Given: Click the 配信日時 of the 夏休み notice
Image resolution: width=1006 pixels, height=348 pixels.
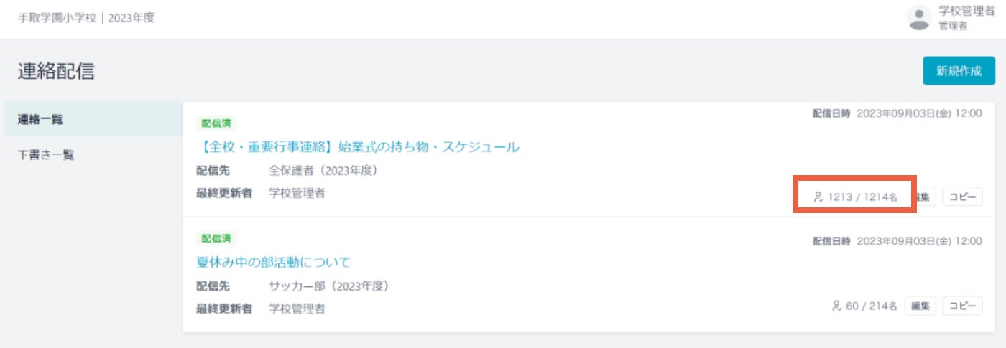Looking at the screenshot, I should (897, 241).
